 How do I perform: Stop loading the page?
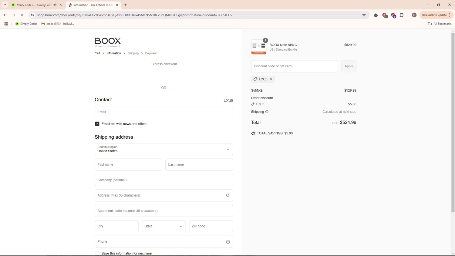22,15
